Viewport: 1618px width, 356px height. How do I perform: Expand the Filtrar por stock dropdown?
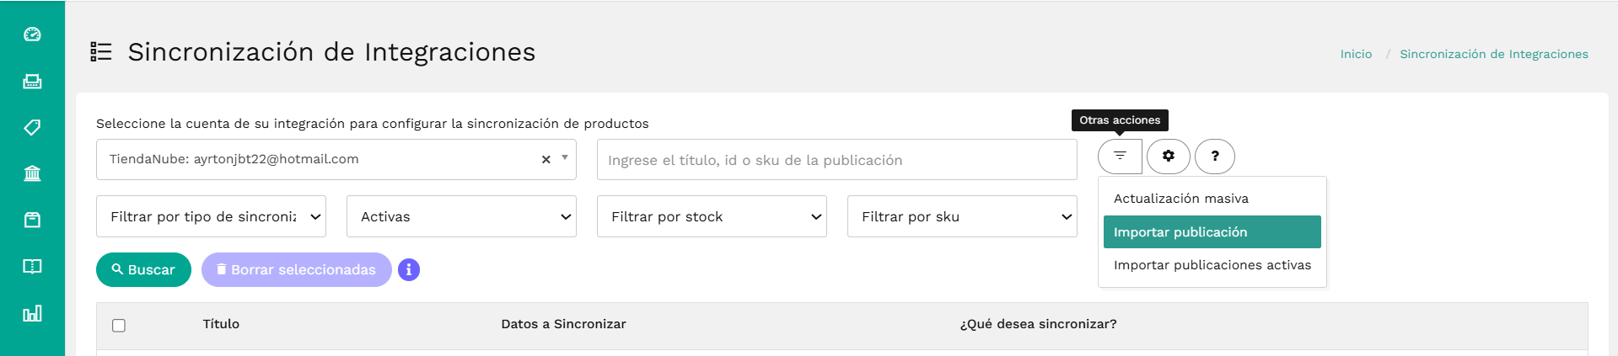coord(712,216)
